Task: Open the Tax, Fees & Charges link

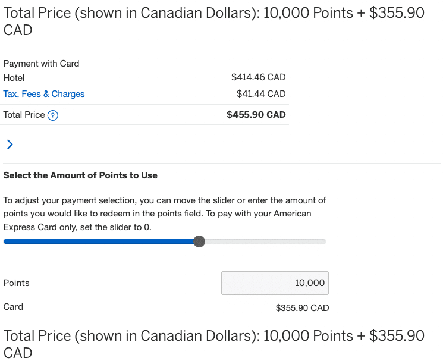Action: tap(44, 94)
